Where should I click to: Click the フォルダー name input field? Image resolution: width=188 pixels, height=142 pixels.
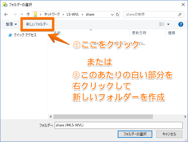click(x=119, y=125)
